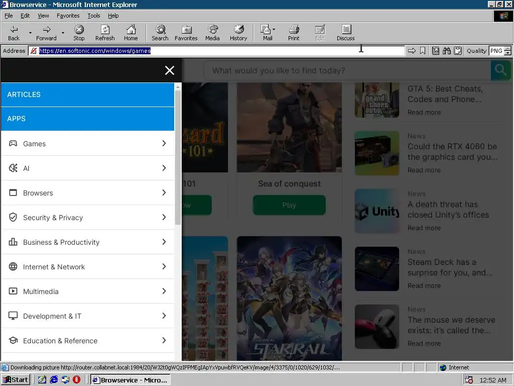Open 'Could the RTX 4060 be' article link

(x=452, y=152)
